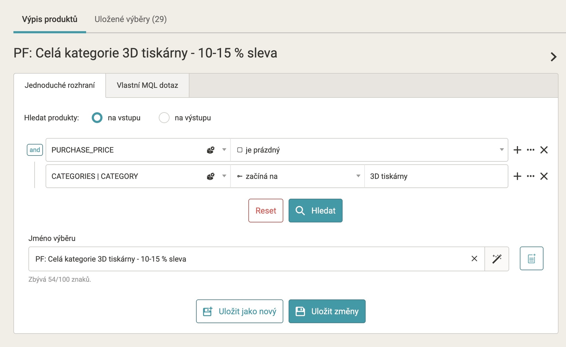This screenshot has height=347, width=566.
Task: Switch to 'Vlastní MQL dotaz' tab
Action: coord(147,85)
